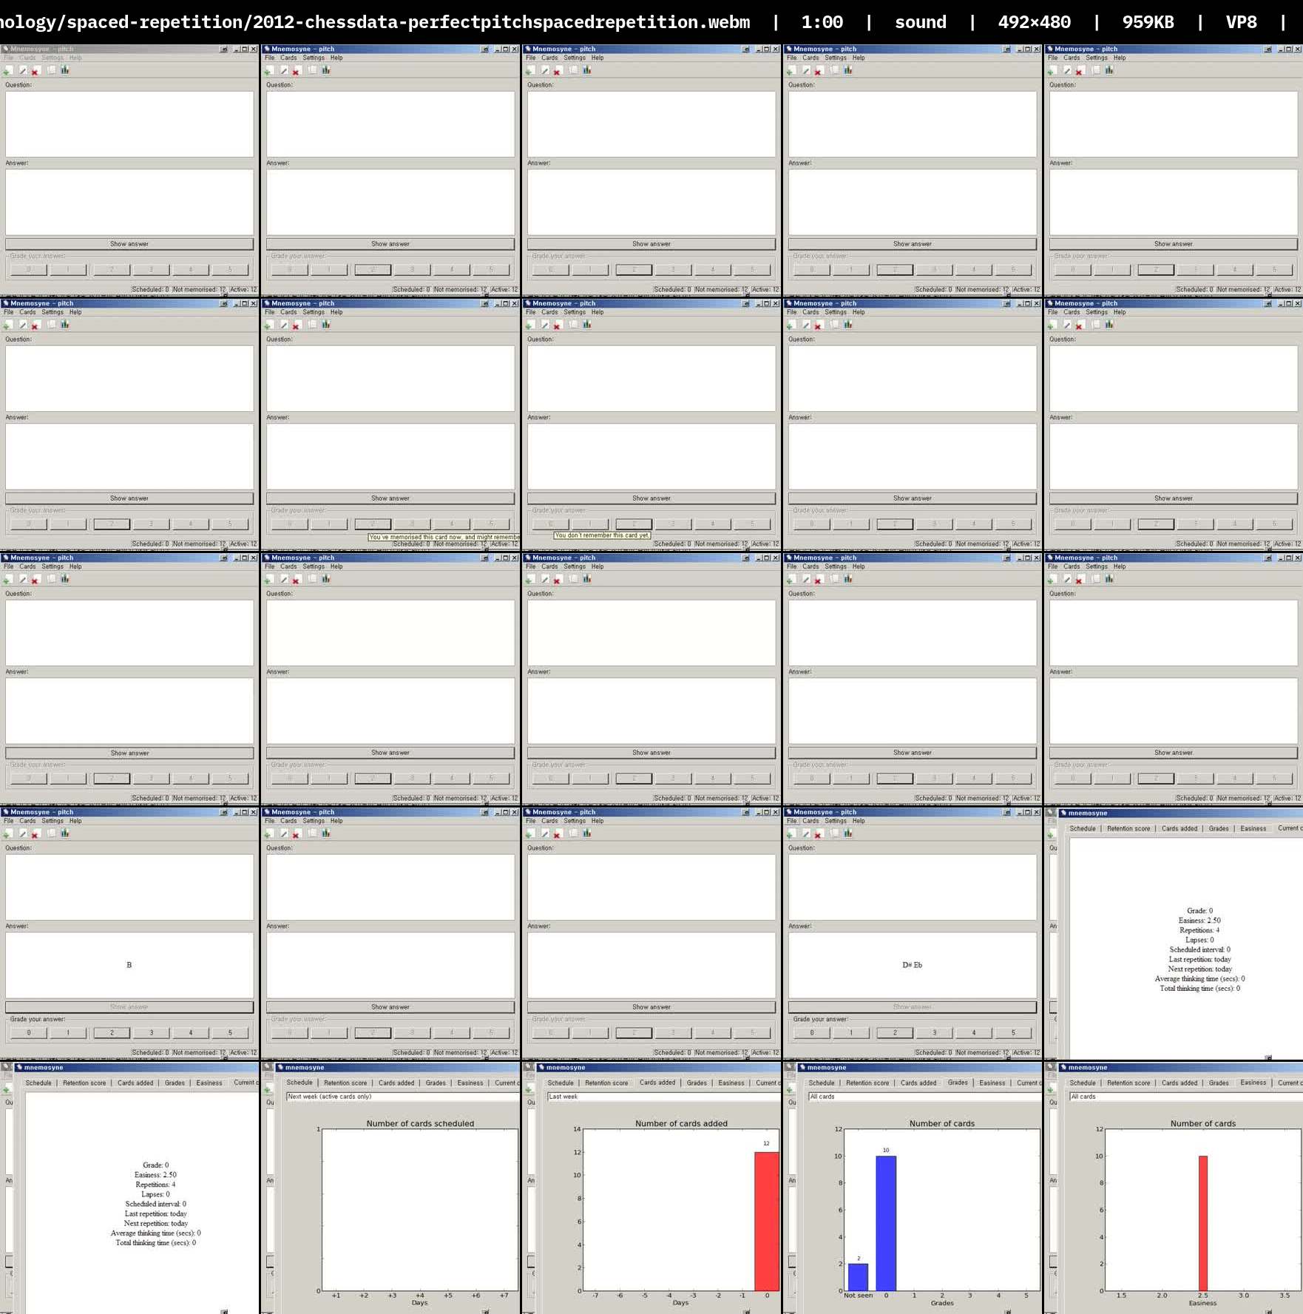Viewport: 1303px width, 1314px height.
Task: Switch to Easiness tab above the cards added chart
Action: click(731, 1083)
